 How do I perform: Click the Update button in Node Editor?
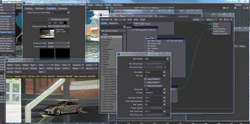click(x=198, y=20)
